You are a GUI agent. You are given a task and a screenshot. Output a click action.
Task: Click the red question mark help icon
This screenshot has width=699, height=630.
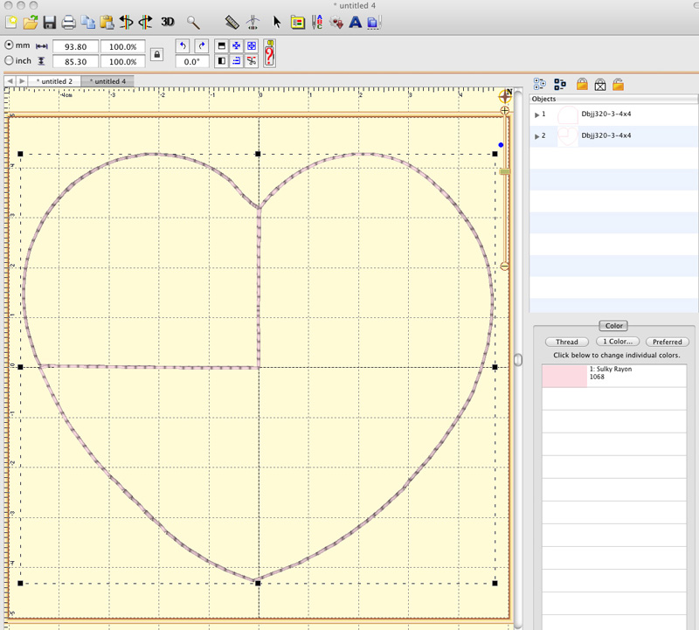[269, 53]
